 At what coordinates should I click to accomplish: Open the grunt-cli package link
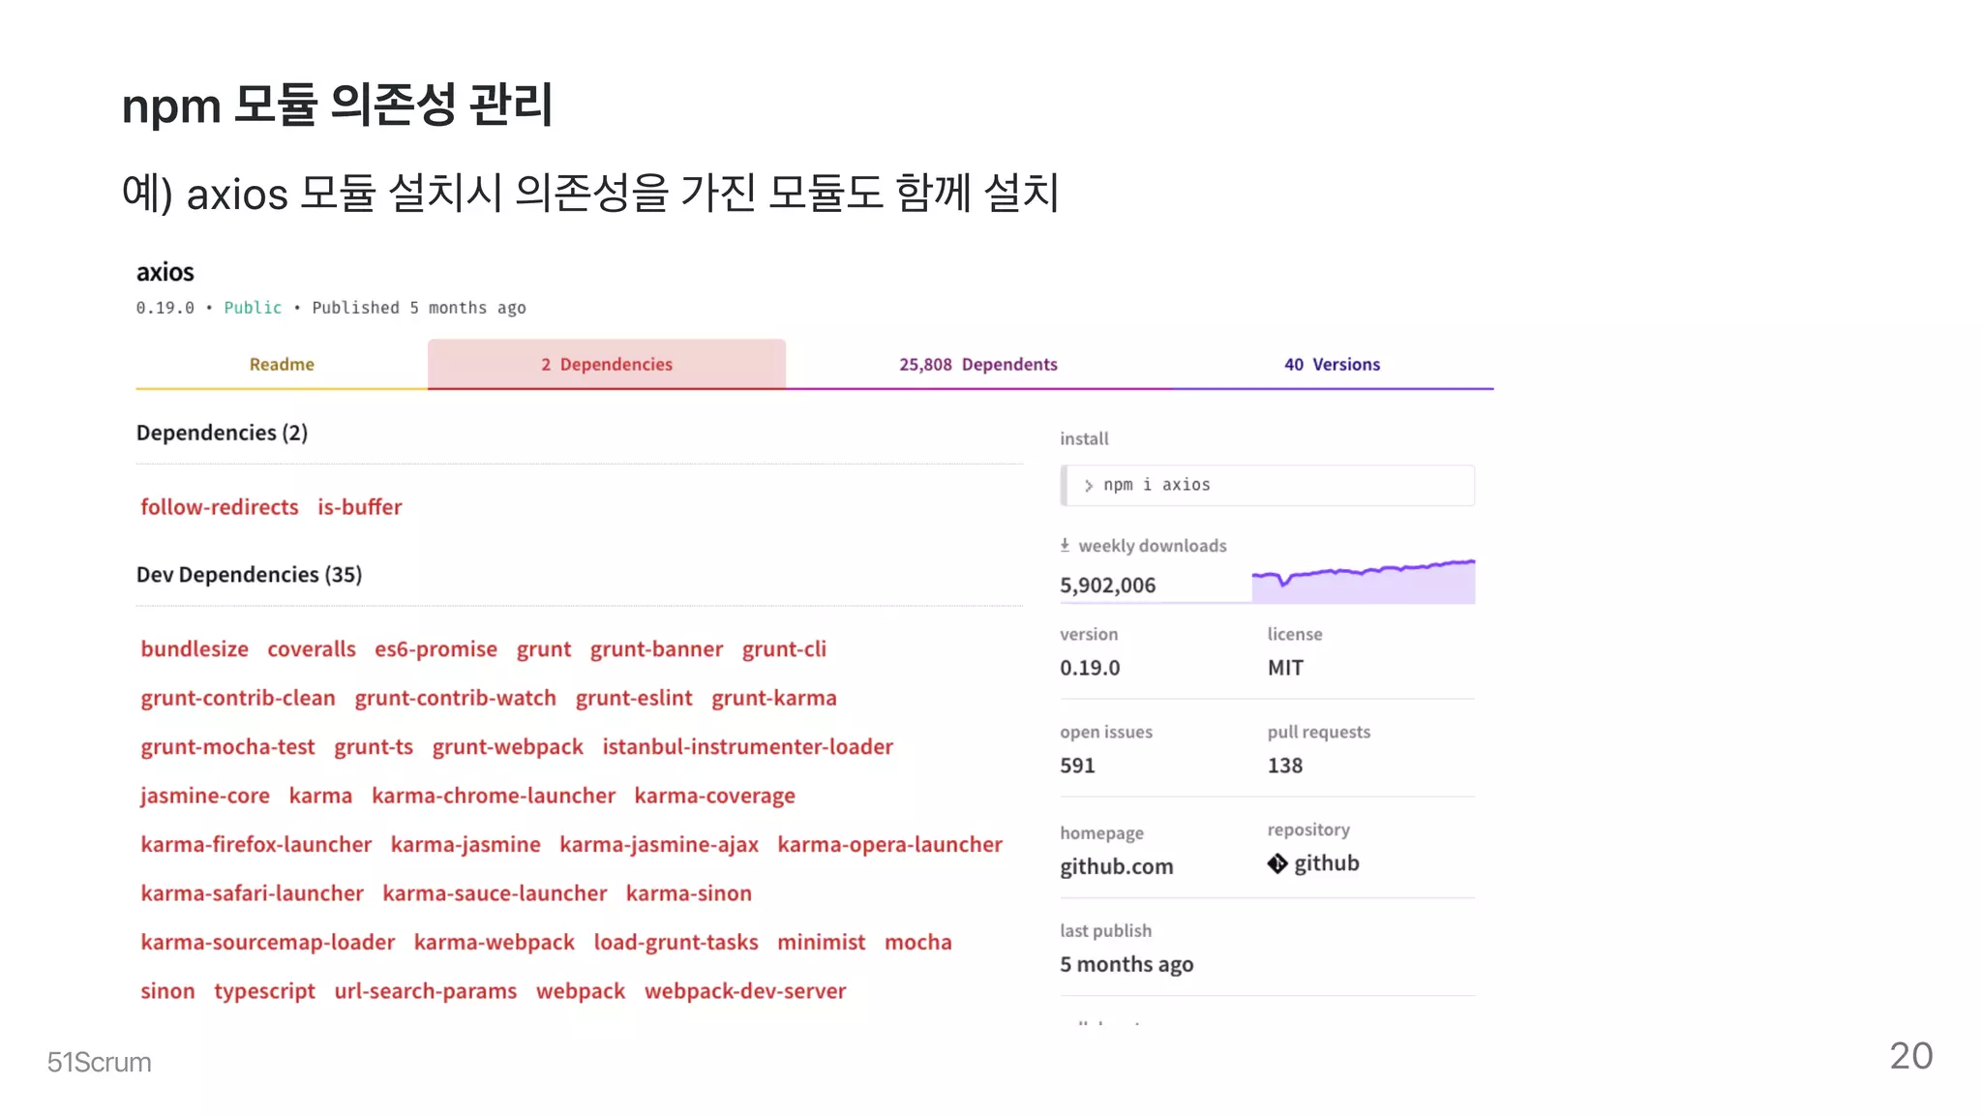click(785, 649)
